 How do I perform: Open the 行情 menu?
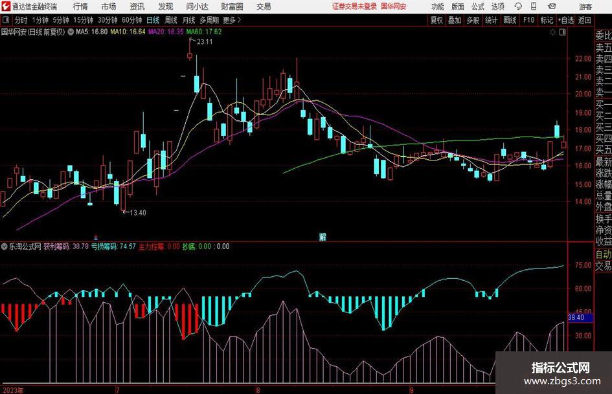(80, 6)
